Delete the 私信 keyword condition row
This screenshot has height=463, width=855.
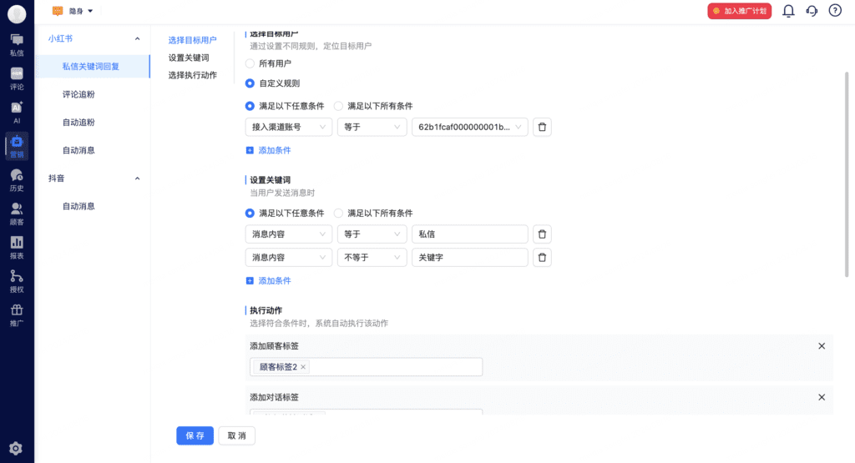coord(542,234)
